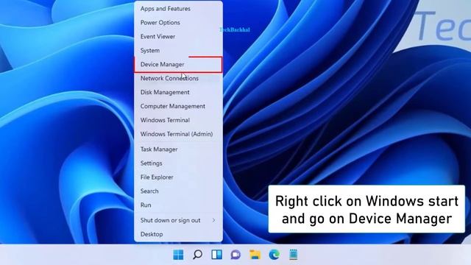Expand Shut down or sign out submenu
The image size is (471, 265).
178,220
